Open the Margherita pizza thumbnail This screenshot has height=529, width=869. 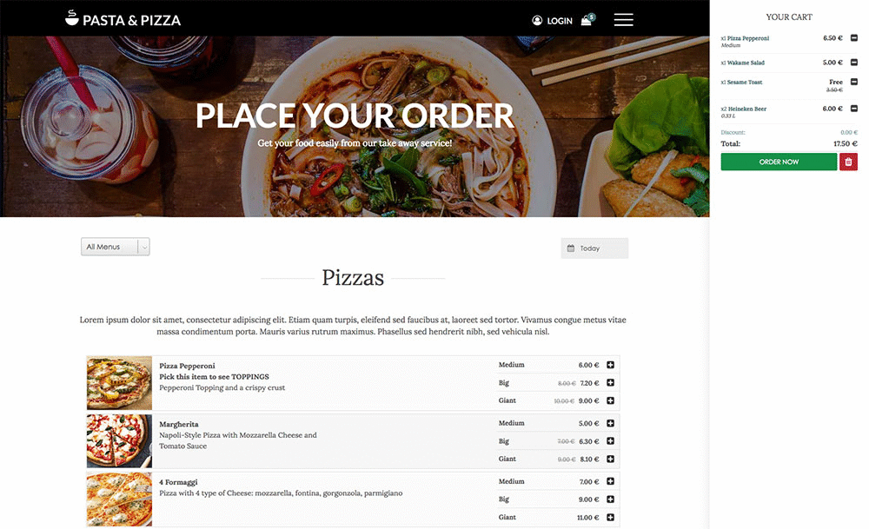[x=119, y=441]
